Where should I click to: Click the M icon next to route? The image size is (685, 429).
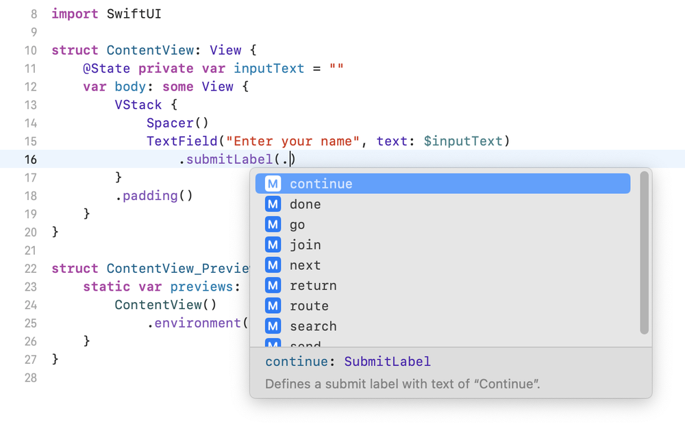pos(273,306)
